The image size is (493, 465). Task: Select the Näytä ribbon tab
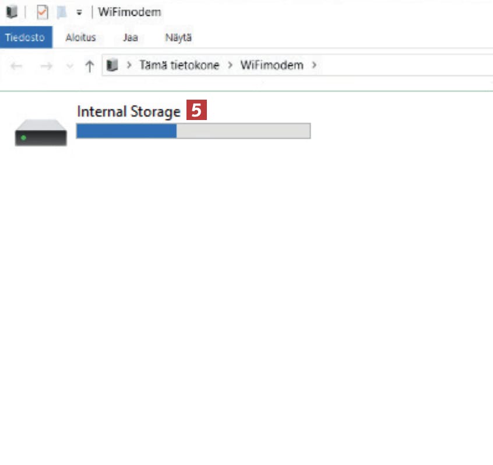tap(178, 38)
